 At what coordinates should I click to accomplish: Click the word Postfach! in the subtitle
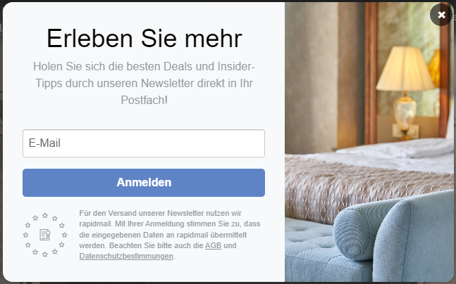(x=144, y=100)
